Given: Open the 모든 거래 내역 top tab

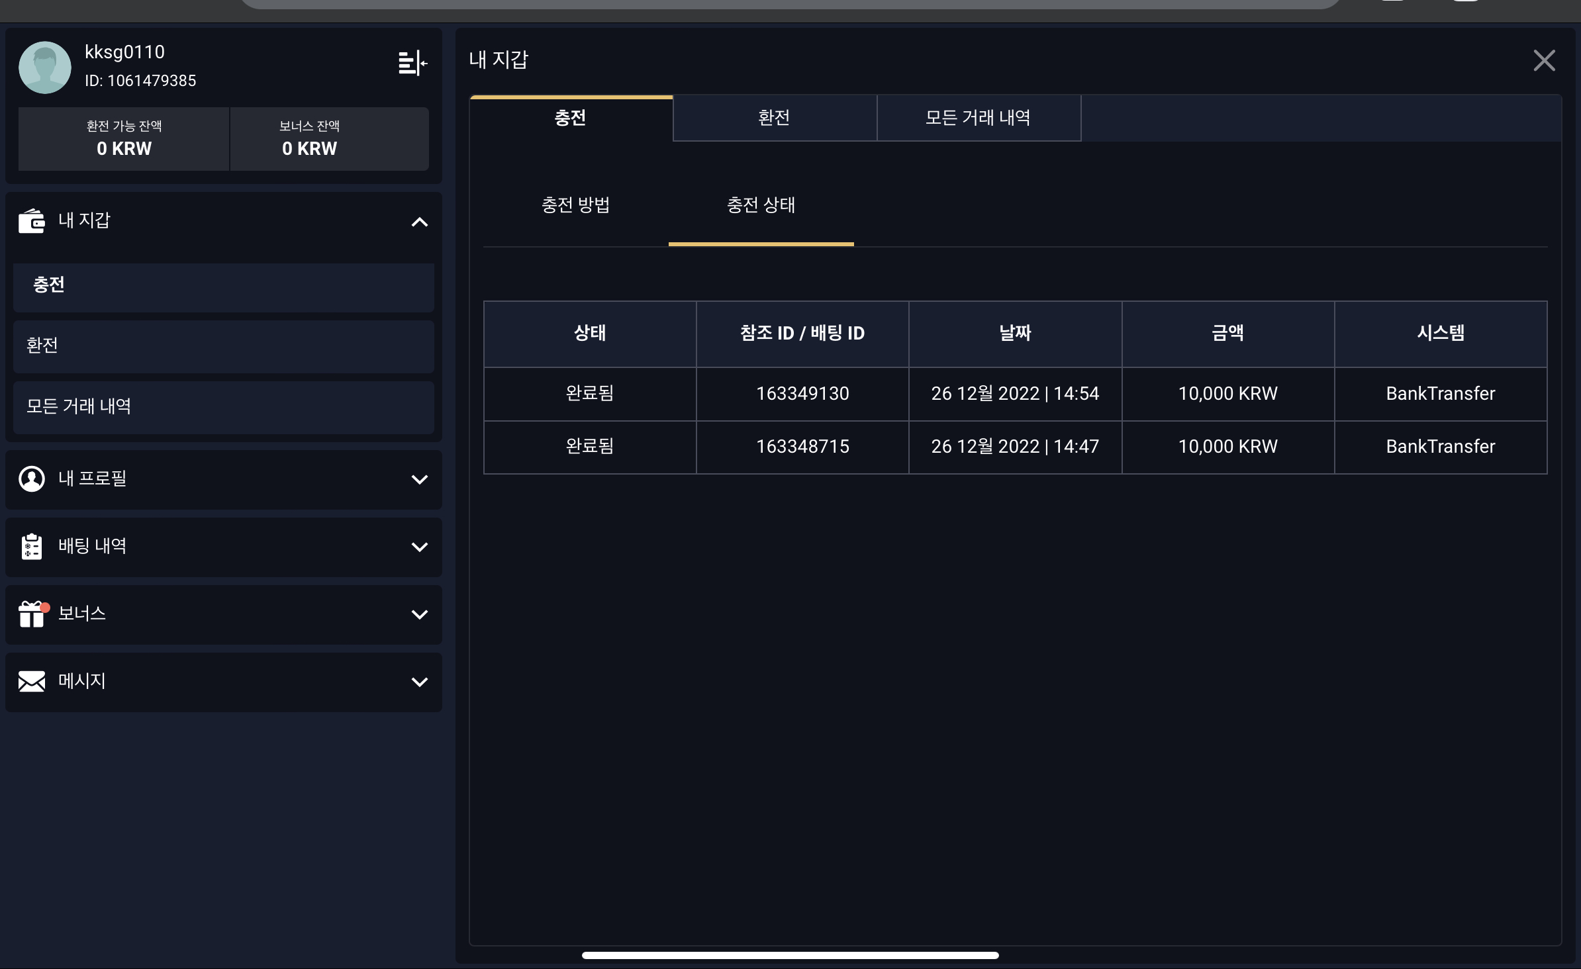Looking at the screenshot, I should point(979,118).
